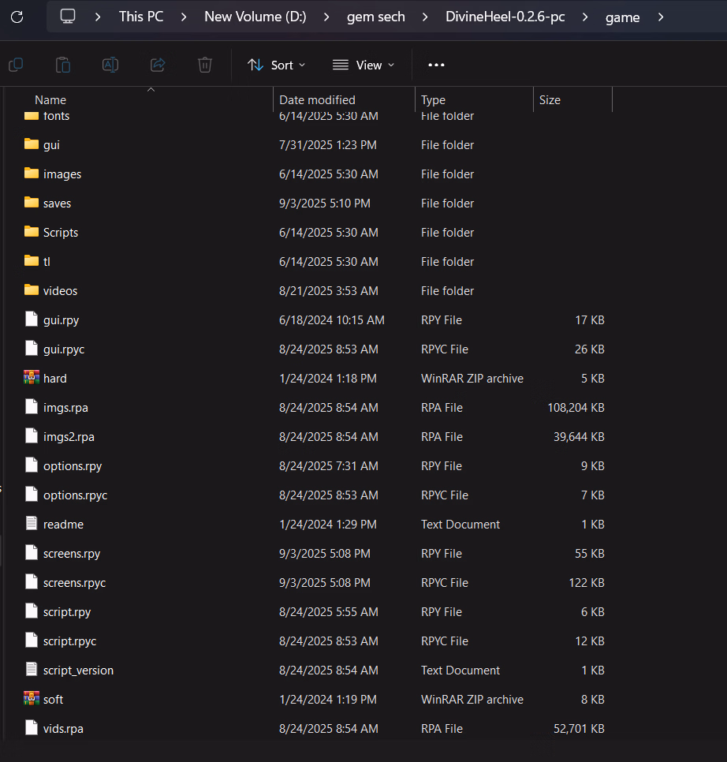The height and width of the screenshot is (762, 727).
Task: Select the hard WinRAR ZIP archive
Action: (55, 379)
